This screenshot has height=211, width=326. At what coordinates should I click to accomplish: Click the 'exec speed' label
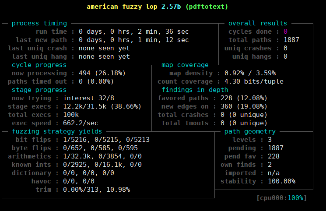click(32, 123)
